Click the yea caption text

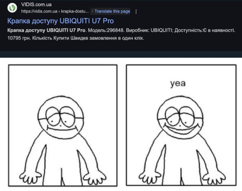[178, 83]
